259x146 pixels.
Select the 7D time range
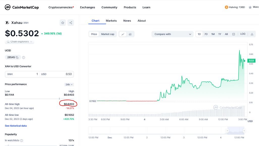tap(206, 34)
